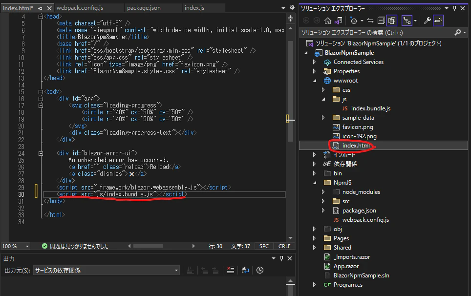Viewport: 471px width, 296px height.
Task: Click the editor horizontal scrollbar thumb
Action: (x=149, y=246)
